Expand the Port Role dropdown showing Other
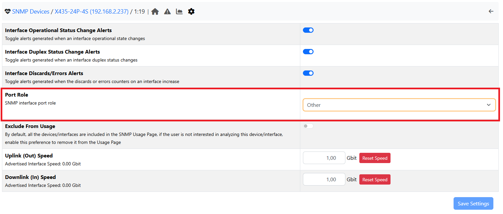The width and height of the screenshot is (503, 214). point(399,105)
